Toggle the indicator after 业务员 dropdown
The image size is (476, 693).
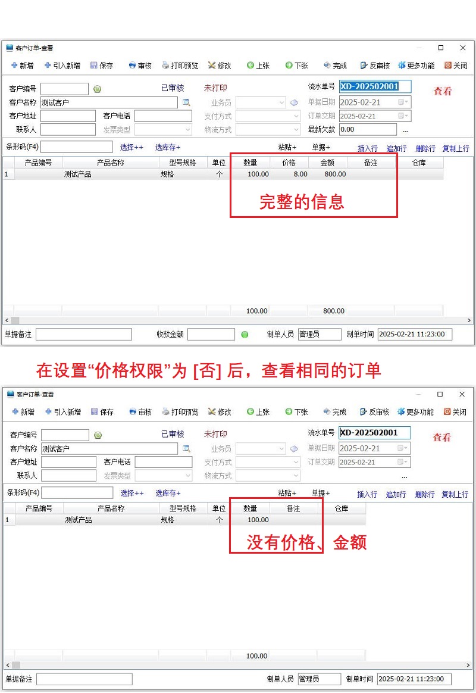point(294,101)
